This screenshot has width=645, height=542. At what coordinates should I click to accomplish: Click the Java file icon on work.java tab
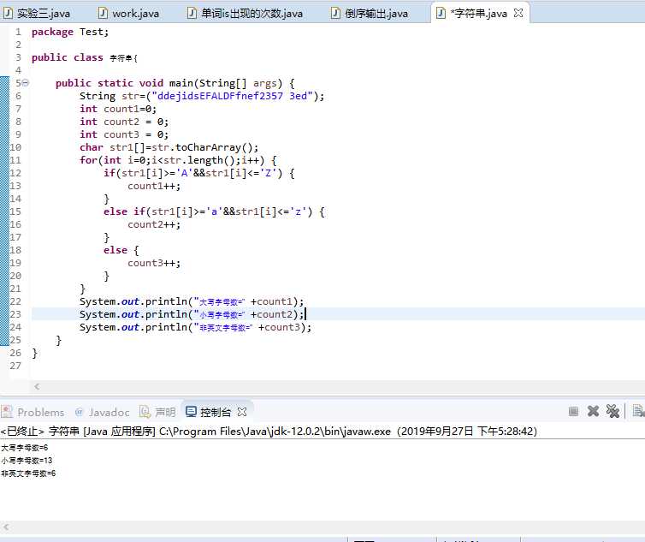point(103,13)
